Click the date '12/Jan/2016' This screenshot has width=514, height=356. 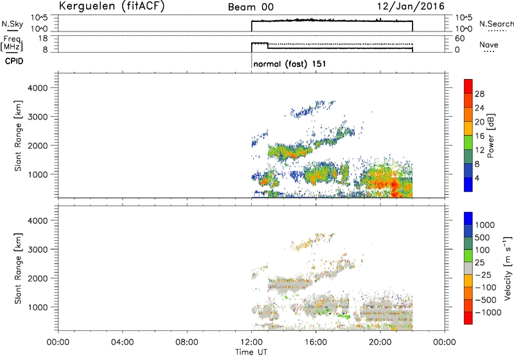411,6
